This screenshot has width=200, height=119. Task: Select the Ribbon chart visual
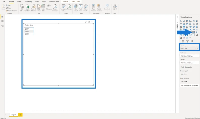pos(197,24)
